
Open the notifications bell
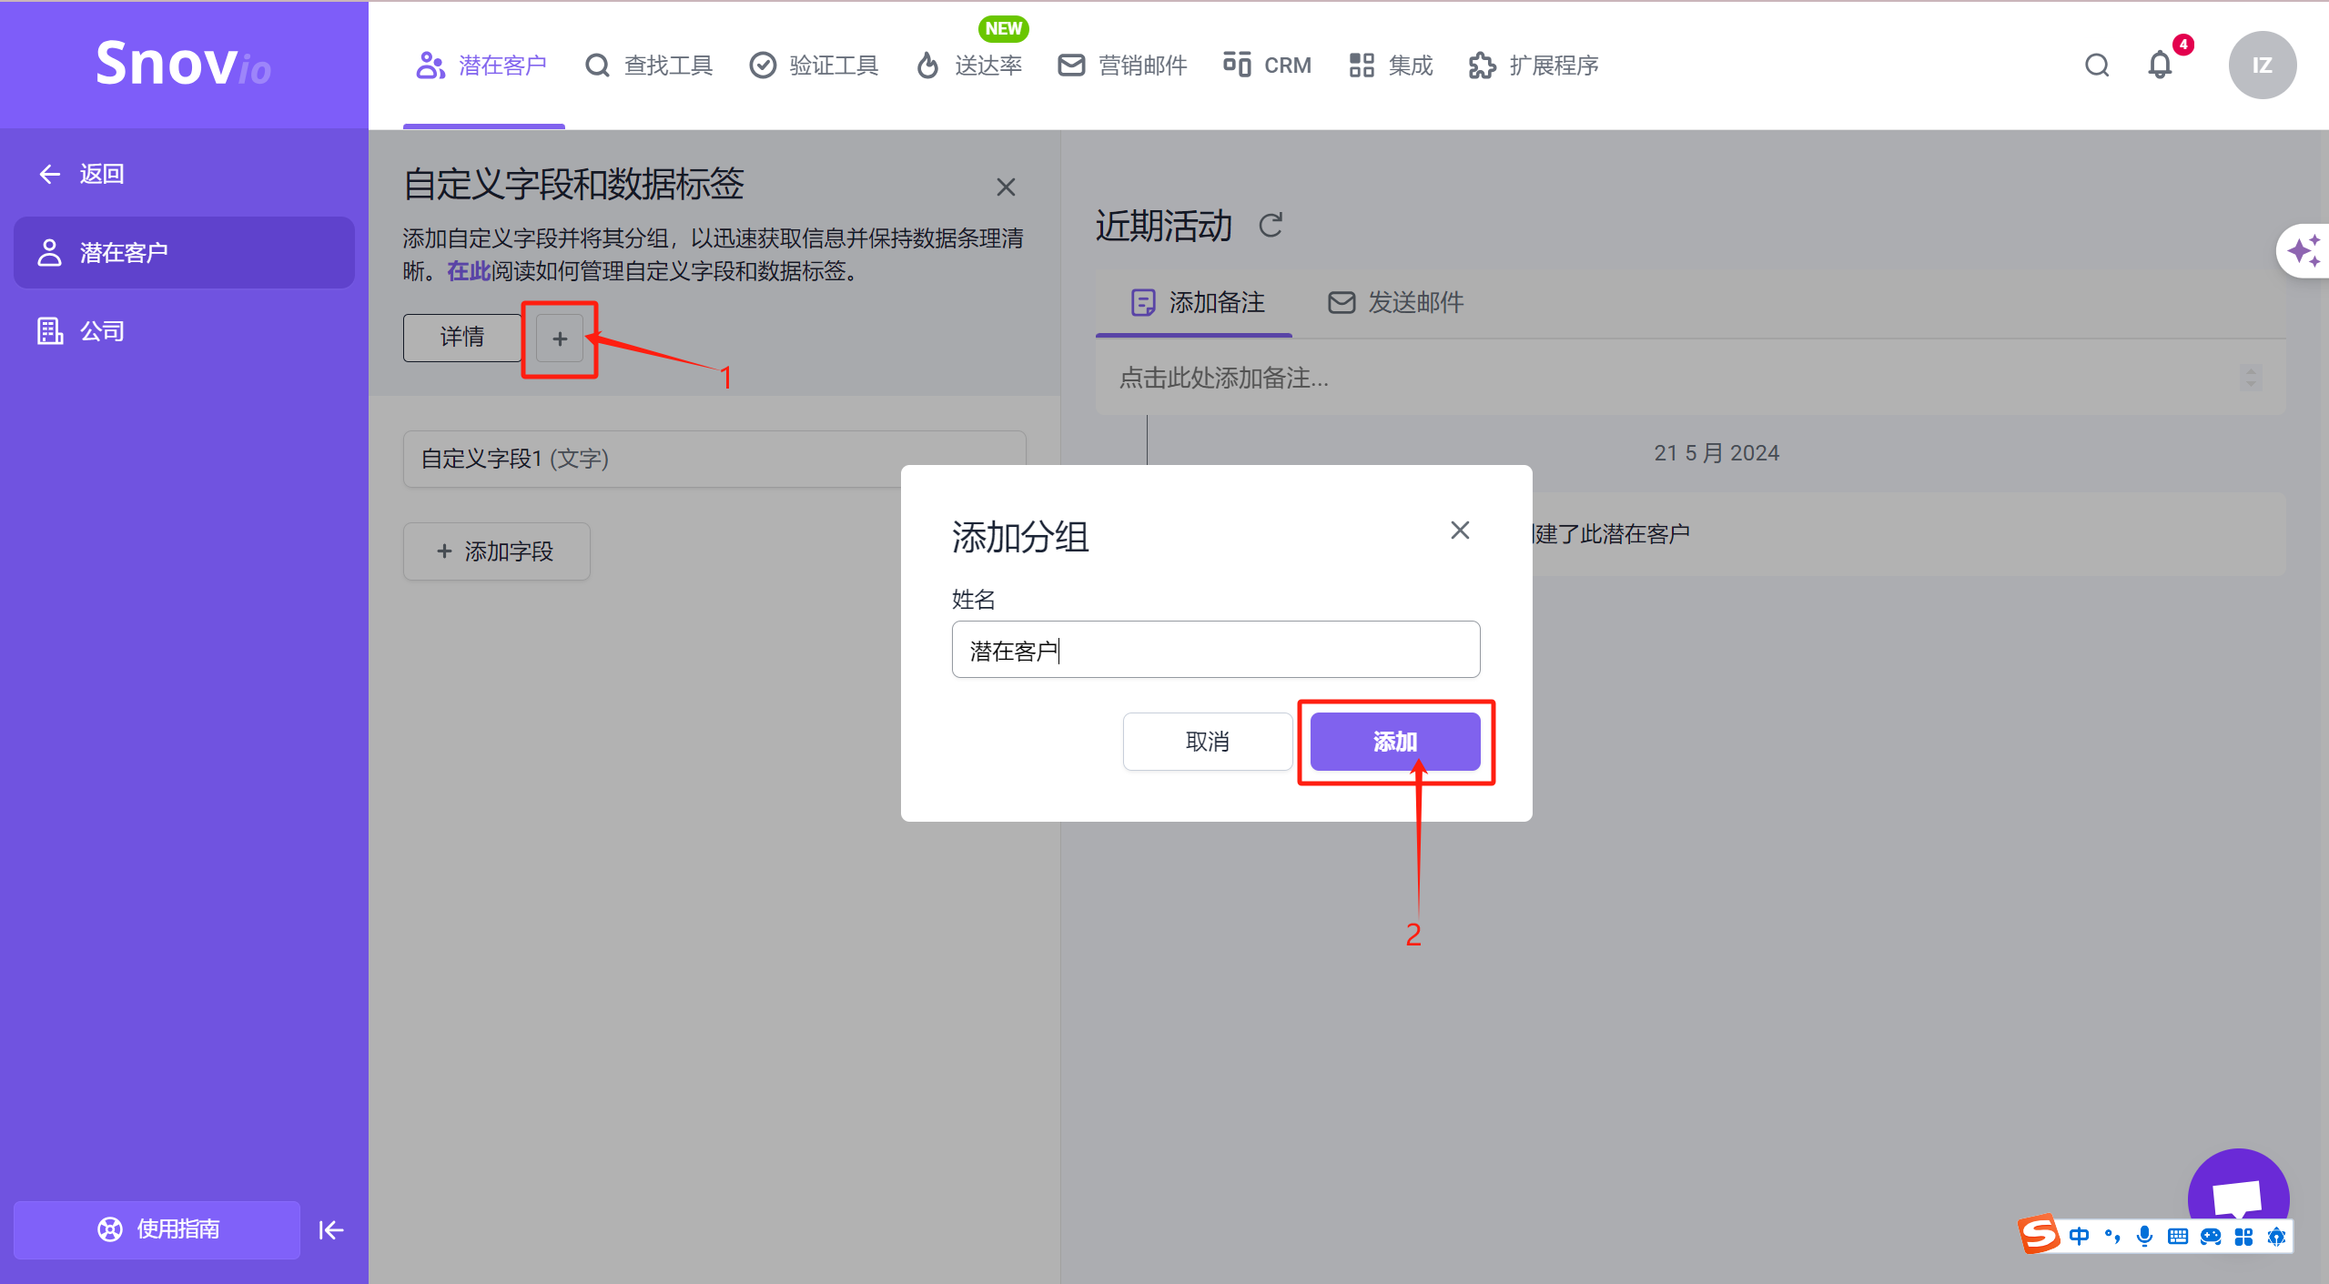tap(2160, 66)
